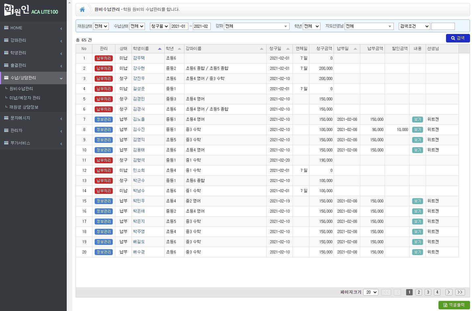Click the 학원인 ACA LITE100 logo

[x=31, y=11]
